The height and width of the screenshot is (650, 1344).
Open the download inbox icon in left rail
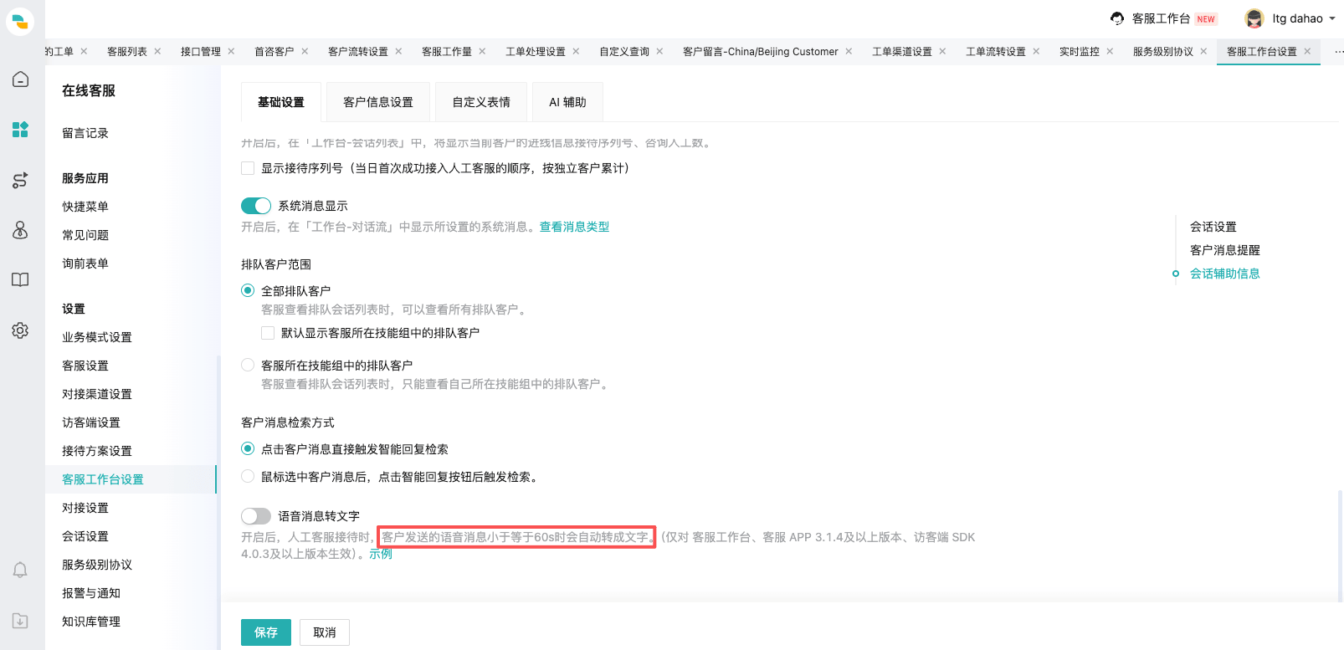tap(20, 621)
